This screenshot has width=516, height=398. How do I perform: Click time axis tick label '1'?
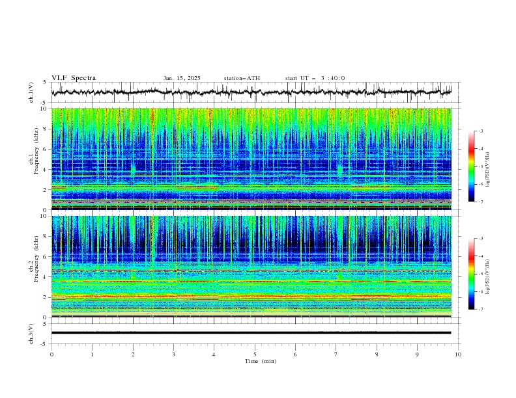click(92, 354)
